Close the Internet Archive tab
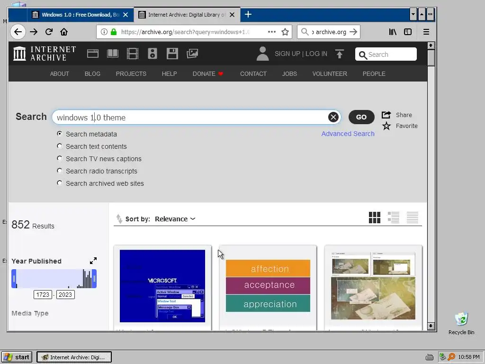 pyautogui.click(x=232, y=15)
